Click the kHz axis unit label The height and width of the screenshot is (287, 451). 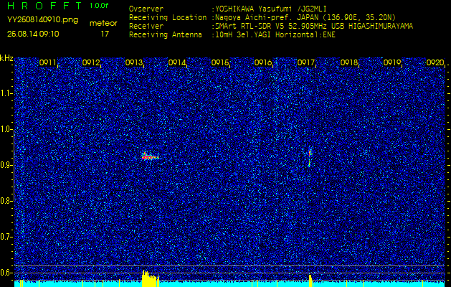6,58
